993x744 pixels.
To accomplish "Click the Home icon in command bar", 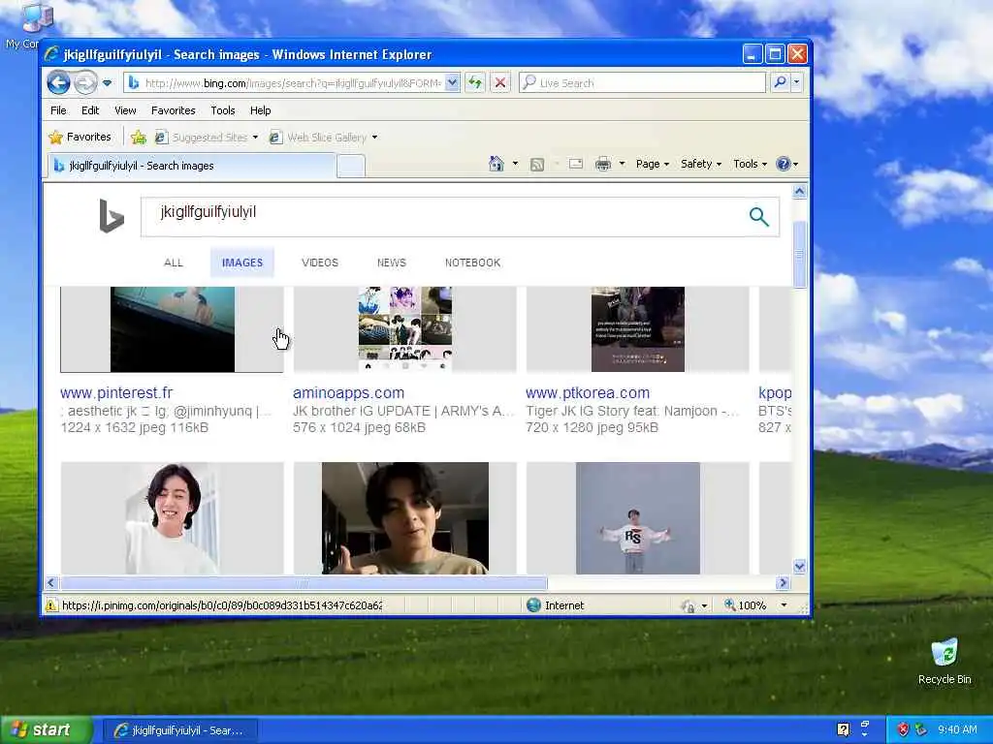I will (496, 164).
